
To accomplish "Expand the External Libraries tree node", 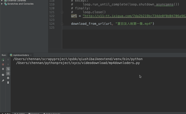I will (2, 1).
